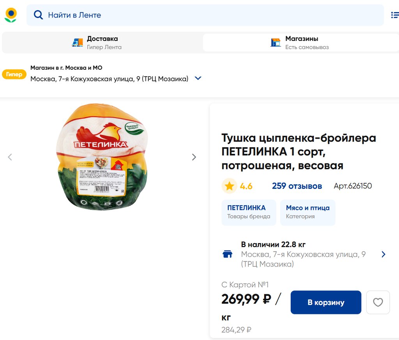The height and width of the screenshot is (340, 399).
Task: Click the dark store icon beside В наличии
Action: point(227,254)
